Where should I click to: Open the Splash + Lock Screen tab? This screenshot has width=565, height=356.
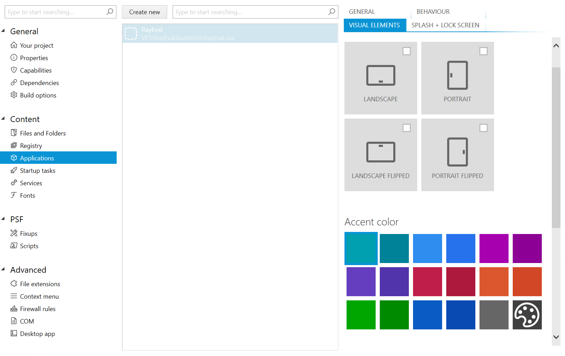(x=446, y=25)
